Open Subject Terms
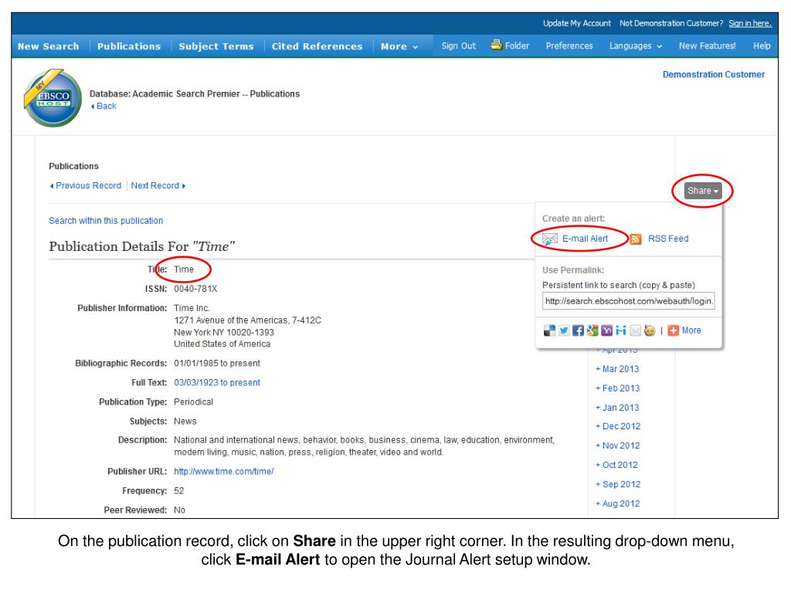The width and height of the screenshot is (791, 593). [x=216, y=46]
